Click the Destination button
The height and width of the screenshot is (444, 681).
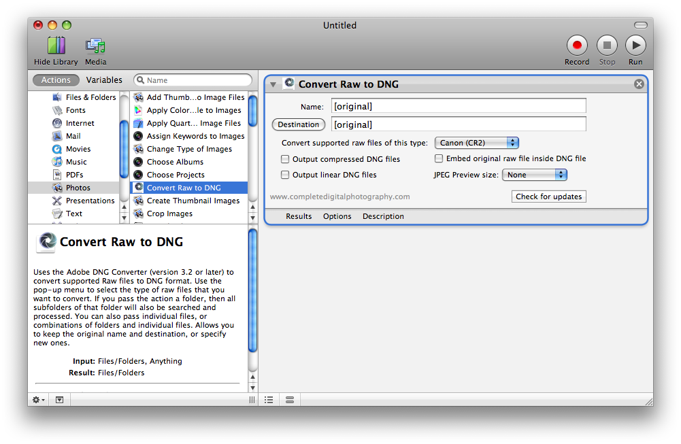coord(299,124)
